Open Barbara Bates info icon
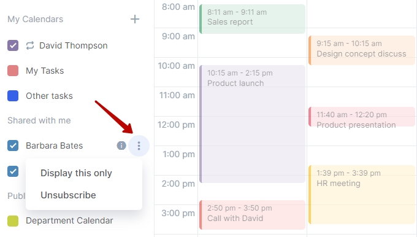 tap(121, 146)
